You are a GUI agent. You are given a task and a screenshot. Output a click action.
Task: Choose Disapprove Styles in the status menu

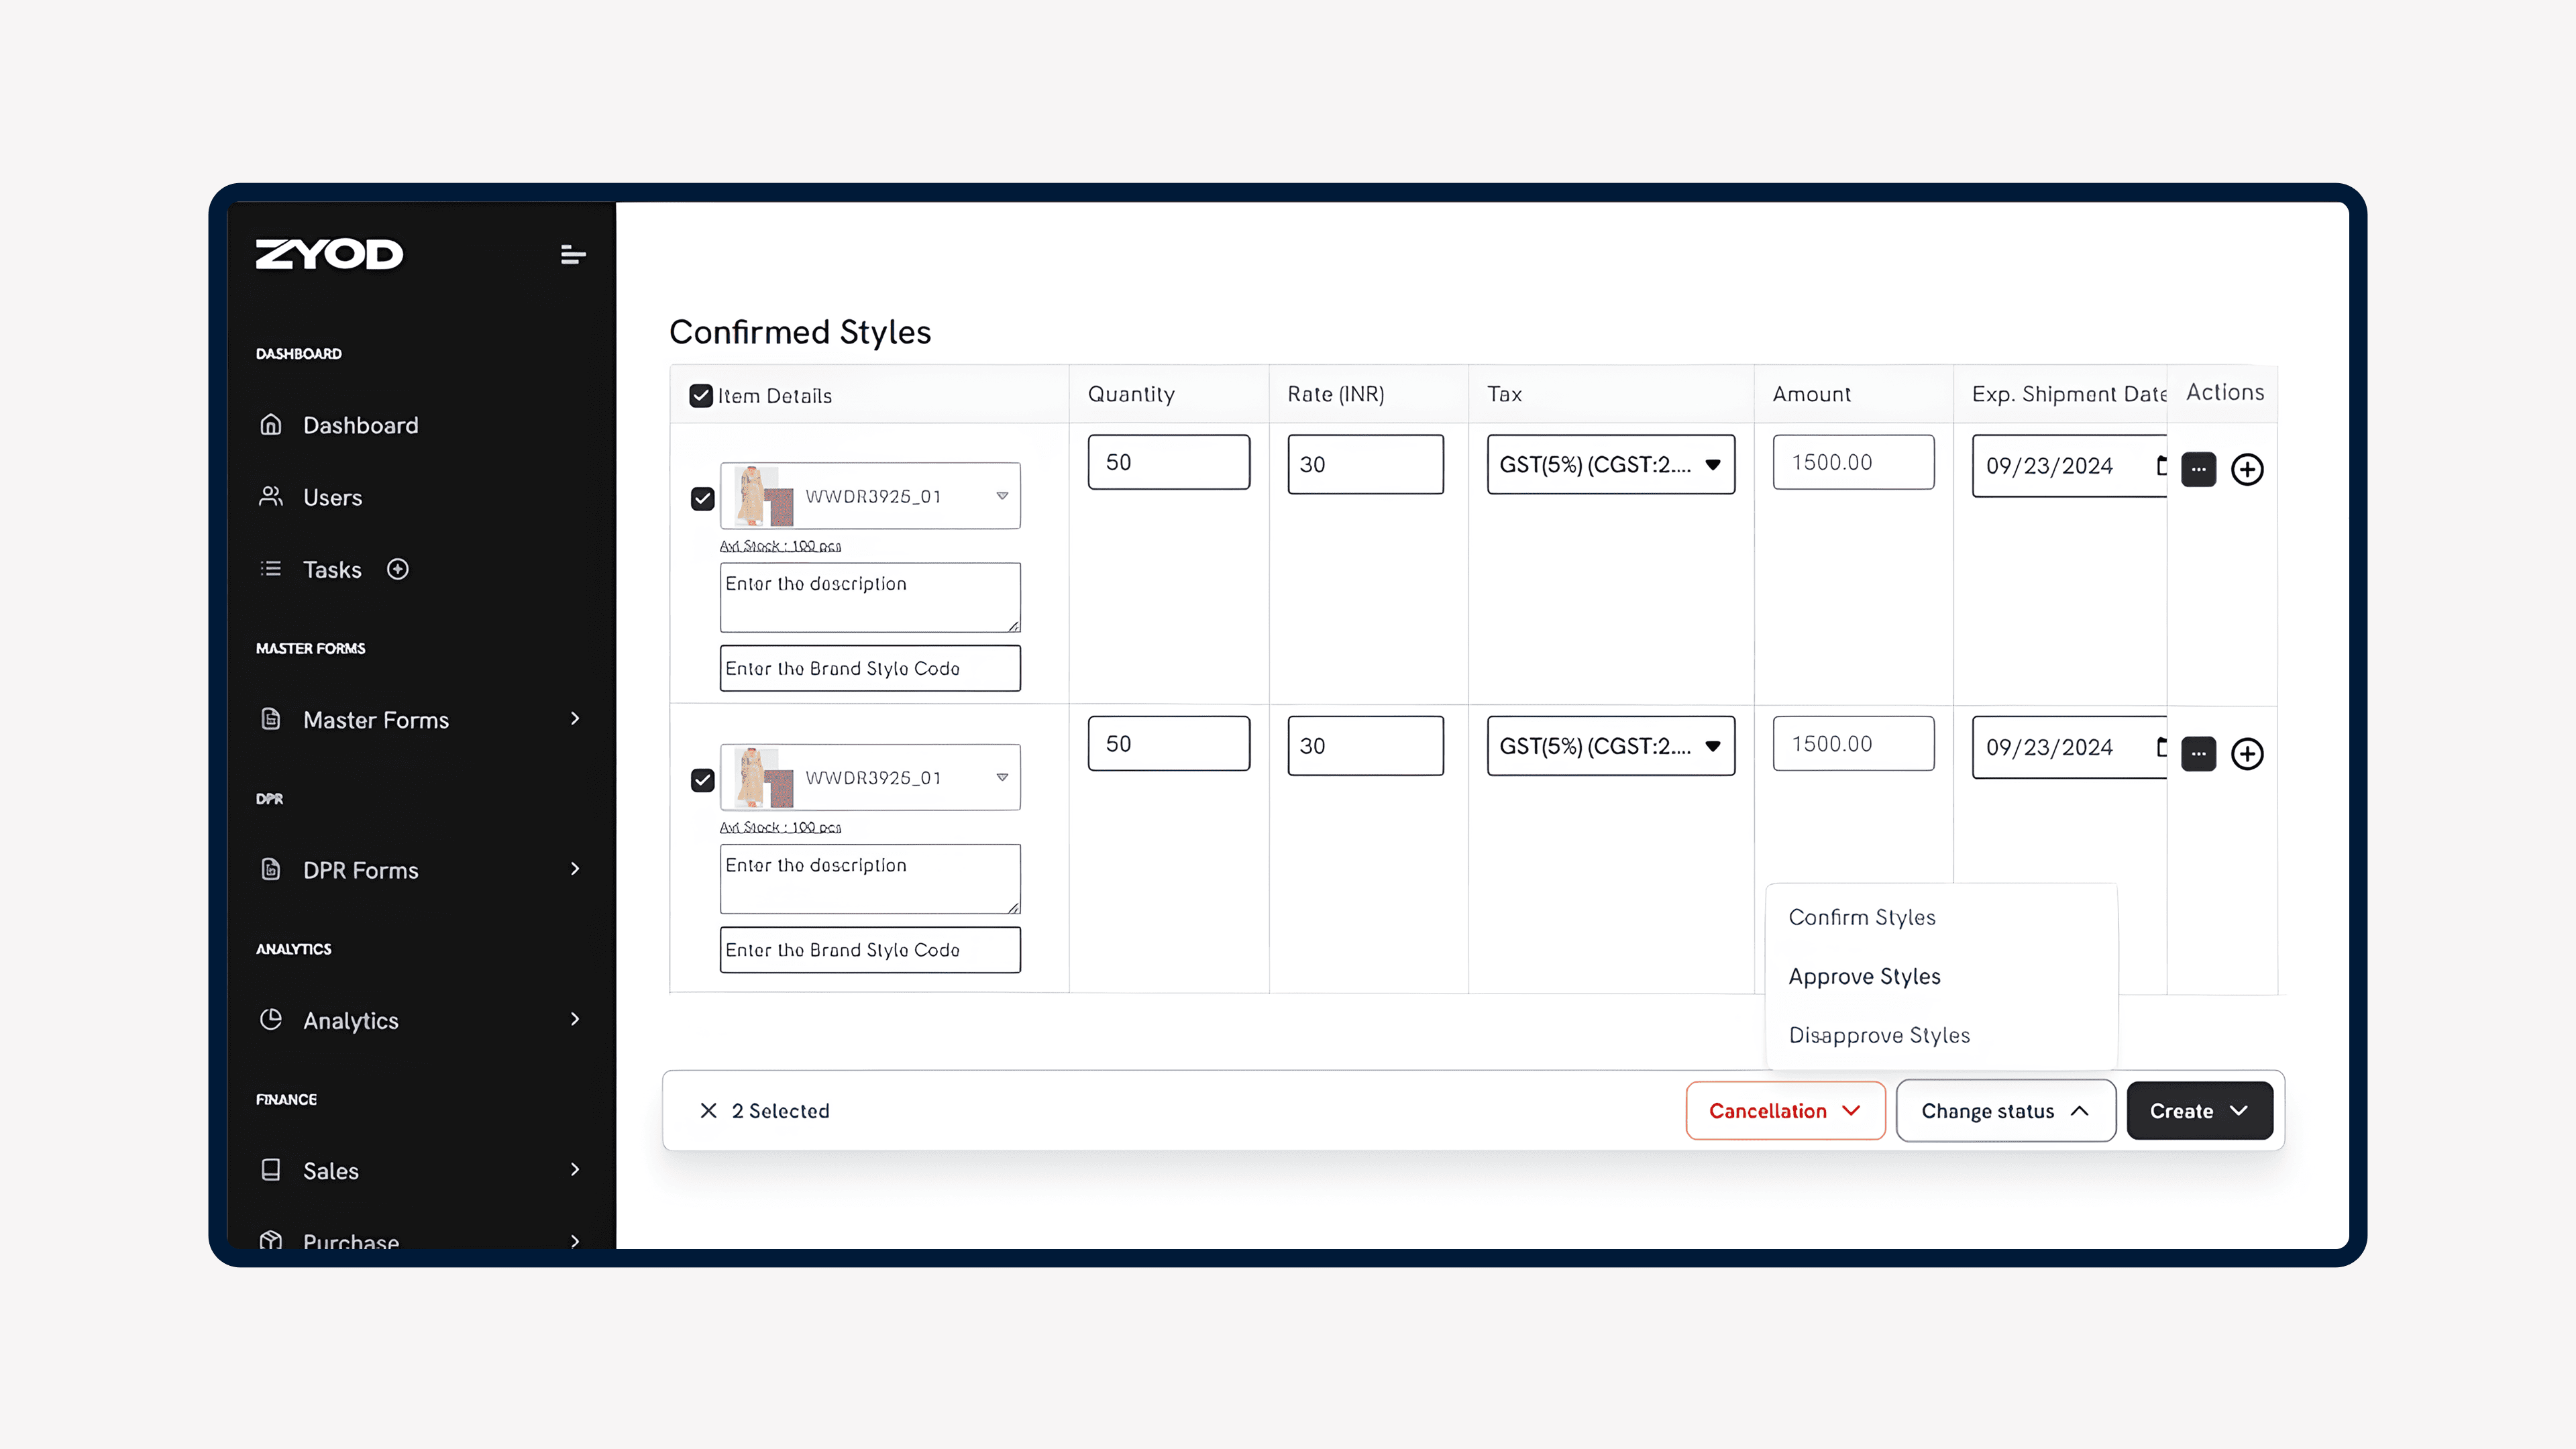1878,1035
